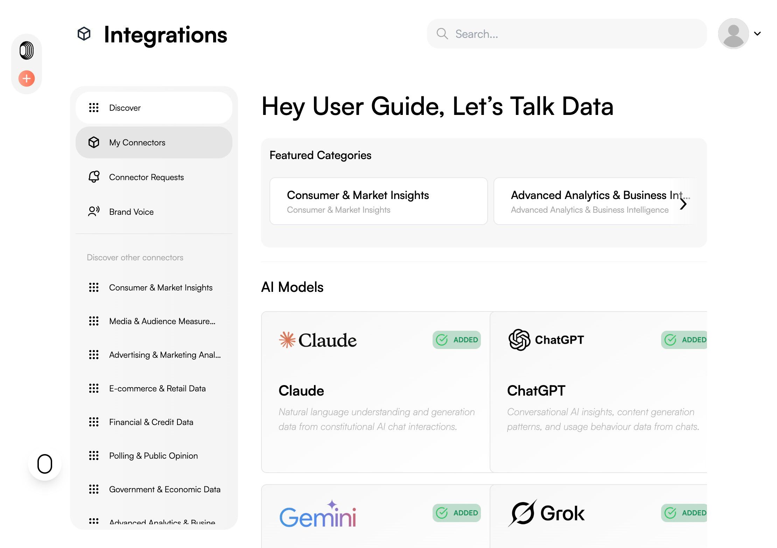This screenshot has height=548, width=777.
Task: Click the cube icon beside Integrations title
Action: (84, 34)
